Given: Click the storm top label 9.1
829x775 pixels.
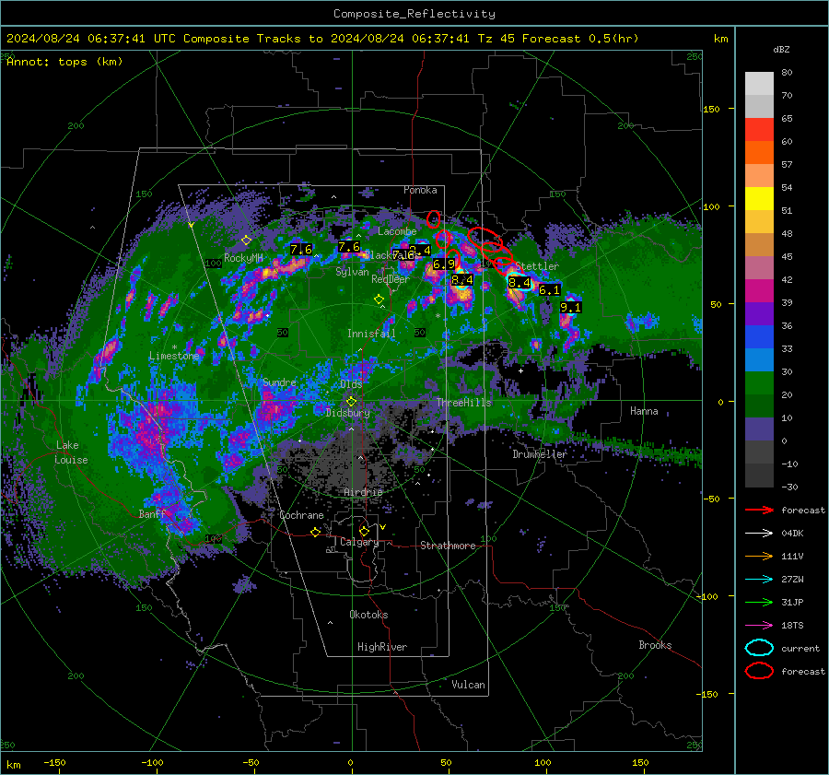Looking at the screenshot, I should coord(570,308).
